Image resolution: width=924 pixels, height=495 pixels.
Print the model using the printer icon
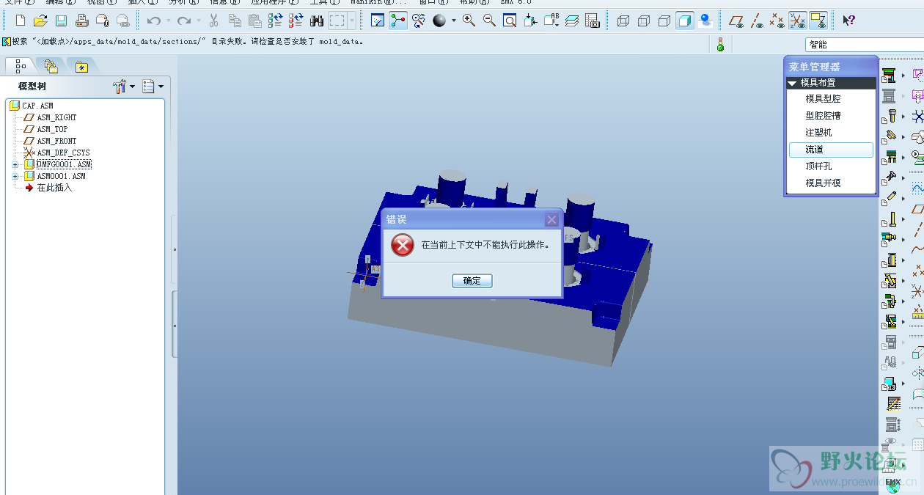pos(81,21)
